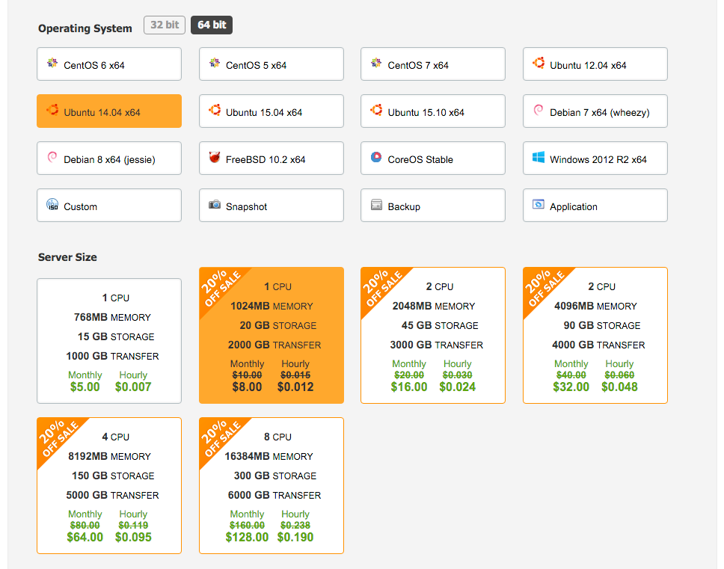The height and width of the screenshot is (569, 724).
Task: Select Ubuntu 15.10 x64 operating system
Action: click(x=432, y=111)
